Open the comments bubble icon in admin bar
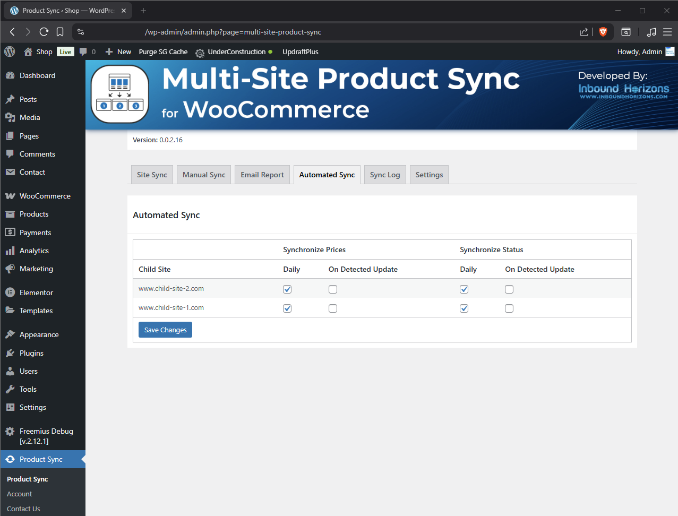Viewport: 678px width, 516px height. point(83,51)
